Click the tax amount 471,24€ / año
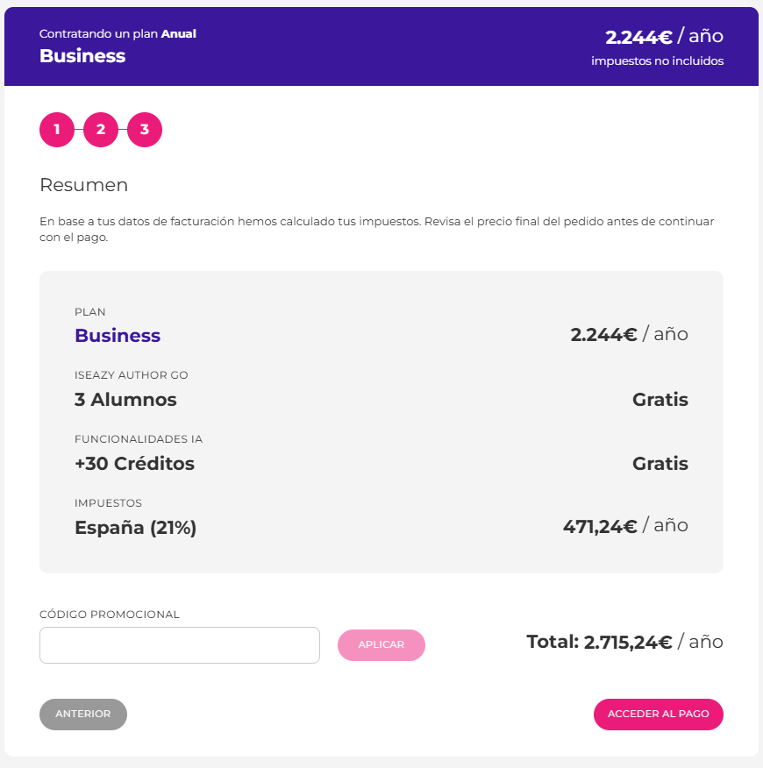Screen dimensions: 763x768 point(624,526)
